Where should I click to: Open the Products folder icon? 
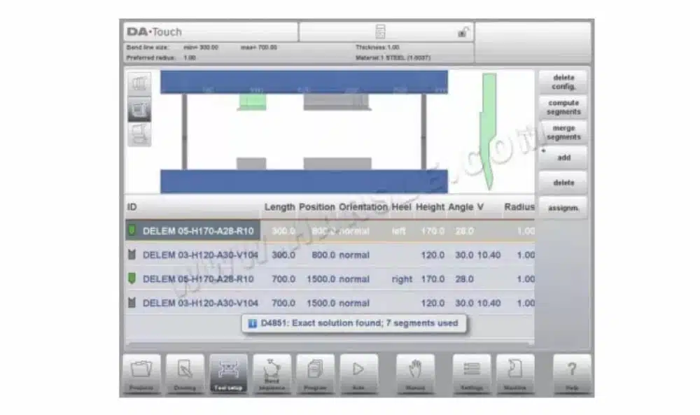(x=141, y=374)
